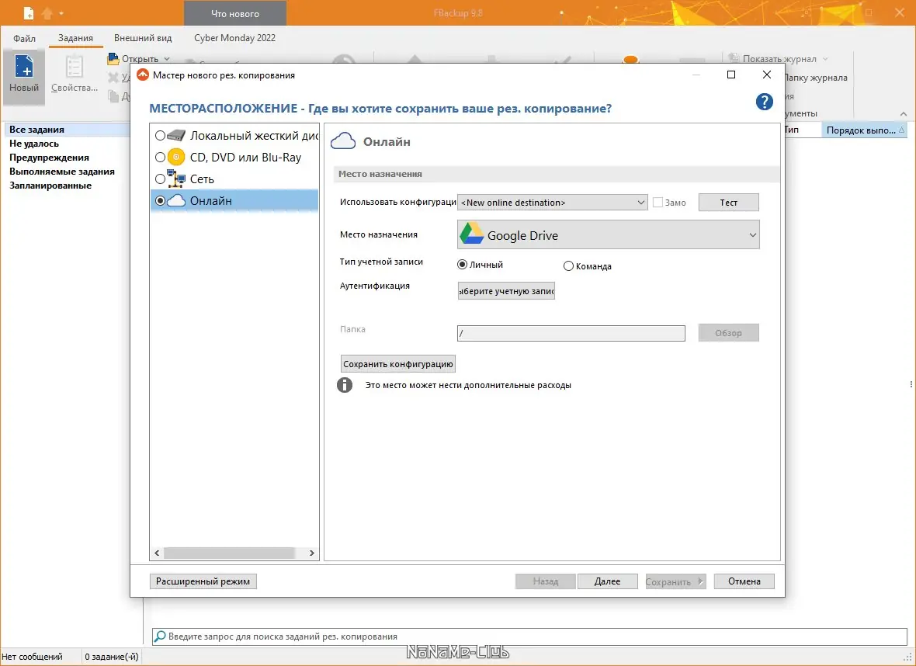
Task: Click the up-arrow icon in title bar
Action: click(x=47, y=13)
